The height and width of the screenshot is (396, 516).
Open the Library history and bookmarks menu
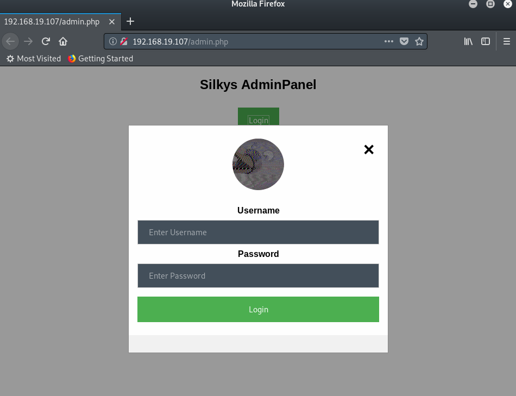(x=468, y=41)
